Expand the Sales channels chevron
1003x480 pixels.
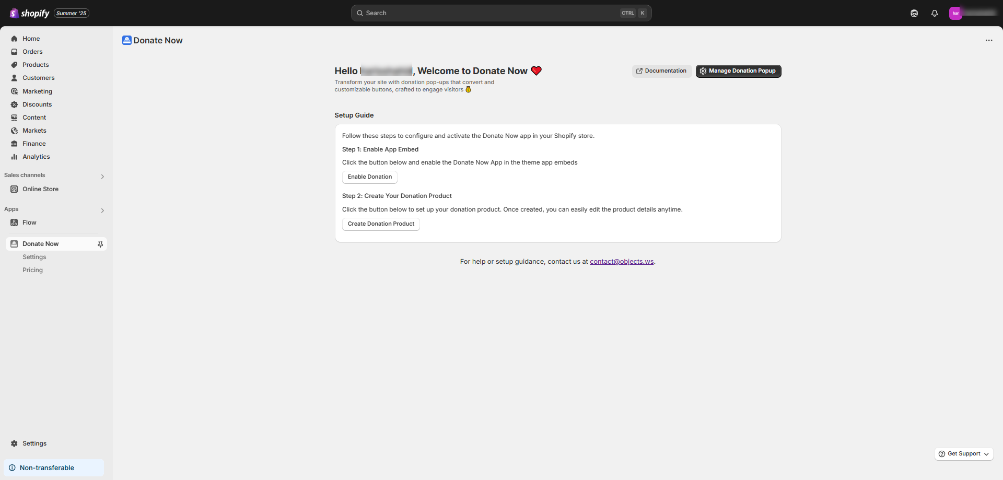102,177
